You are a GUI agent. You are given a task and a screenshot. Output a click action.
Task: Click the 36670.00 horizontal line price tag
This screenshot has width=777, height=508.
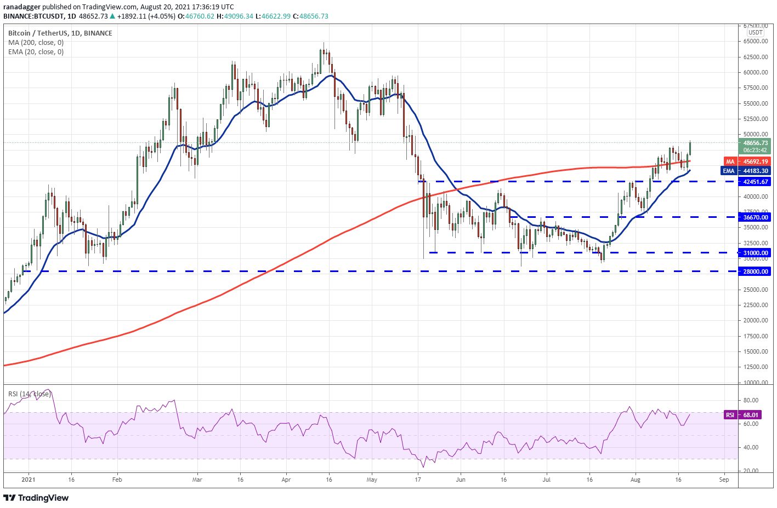(x=755, y=217)
